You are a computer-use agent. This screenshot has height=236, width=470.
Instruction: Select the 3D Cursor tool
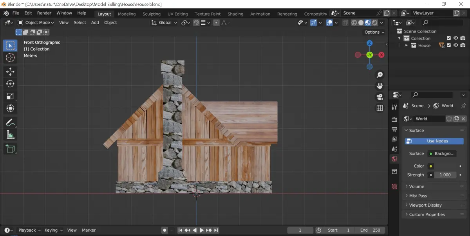pos(10,58)
